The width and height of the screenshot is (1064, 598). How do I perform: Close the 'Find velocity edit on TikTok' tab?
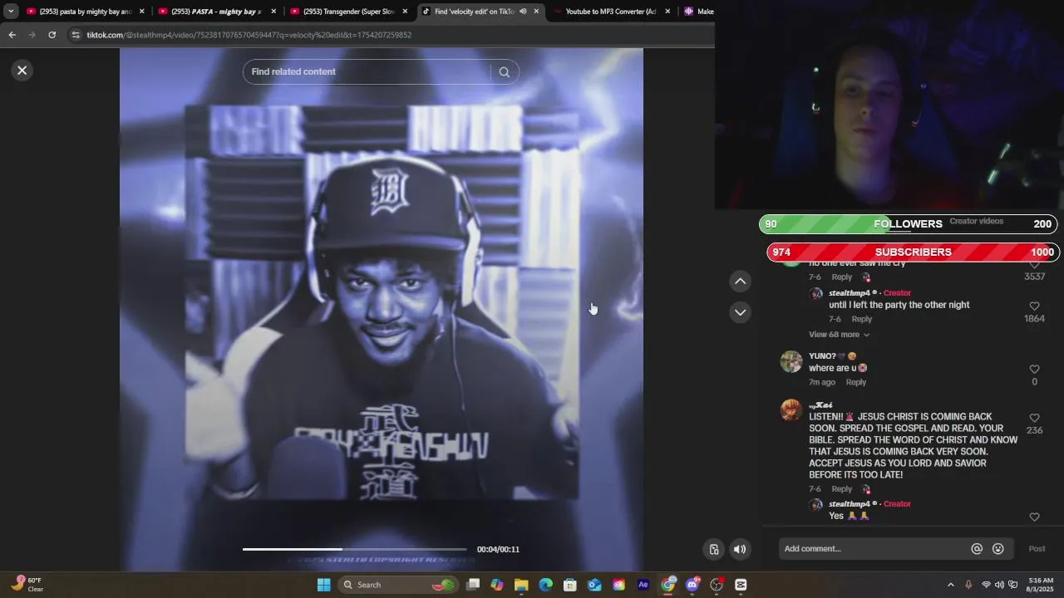[x=536, y=12]
